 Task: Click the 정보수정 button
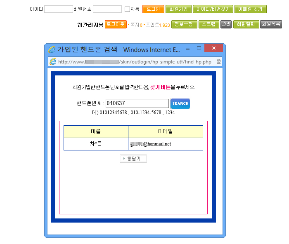pos(184,24)
